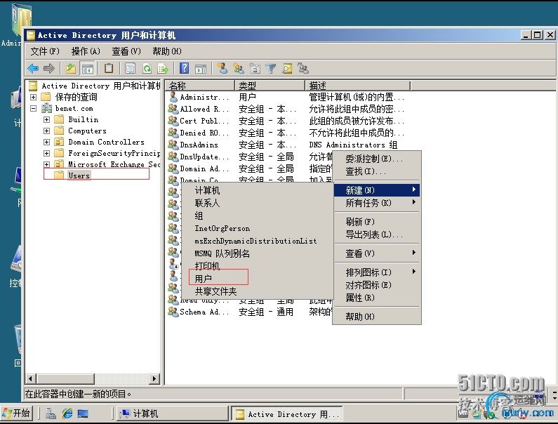Image resolution: width=558 pixels, height=424 pixels.
Task: Go up one level with folder-arrow icon
Action: tap(71, 68)
